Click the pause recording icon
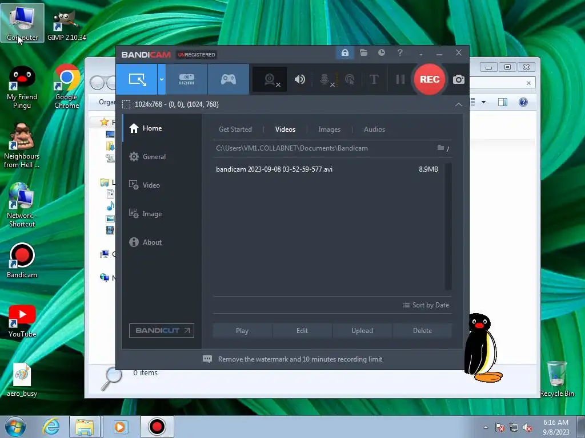This screenshot has width=585, height=438. point(400,79)
